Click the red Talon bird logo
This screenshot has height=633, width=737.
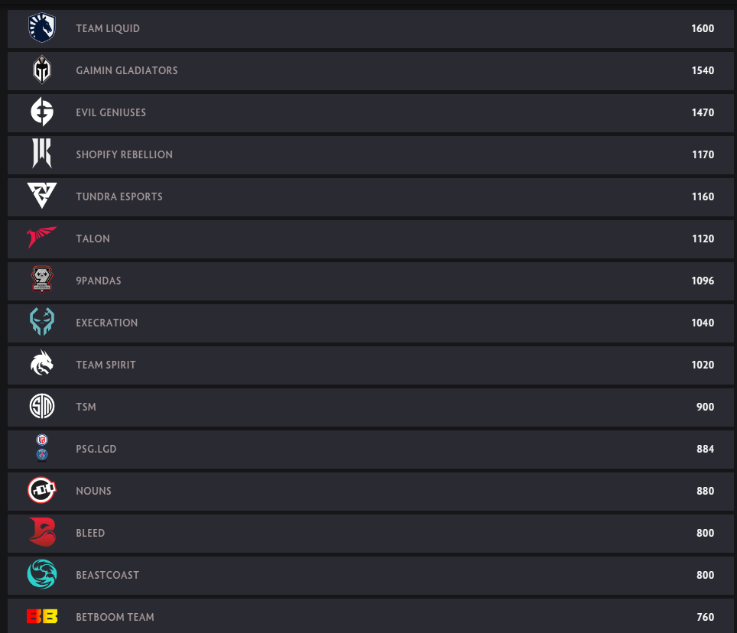tap(42, 237)
